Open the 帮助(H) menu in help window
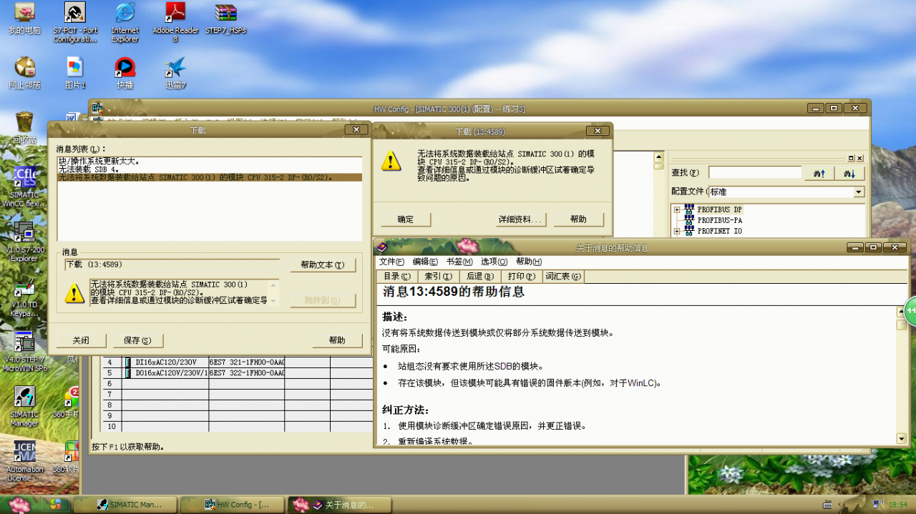 click(x=529, y=262)
